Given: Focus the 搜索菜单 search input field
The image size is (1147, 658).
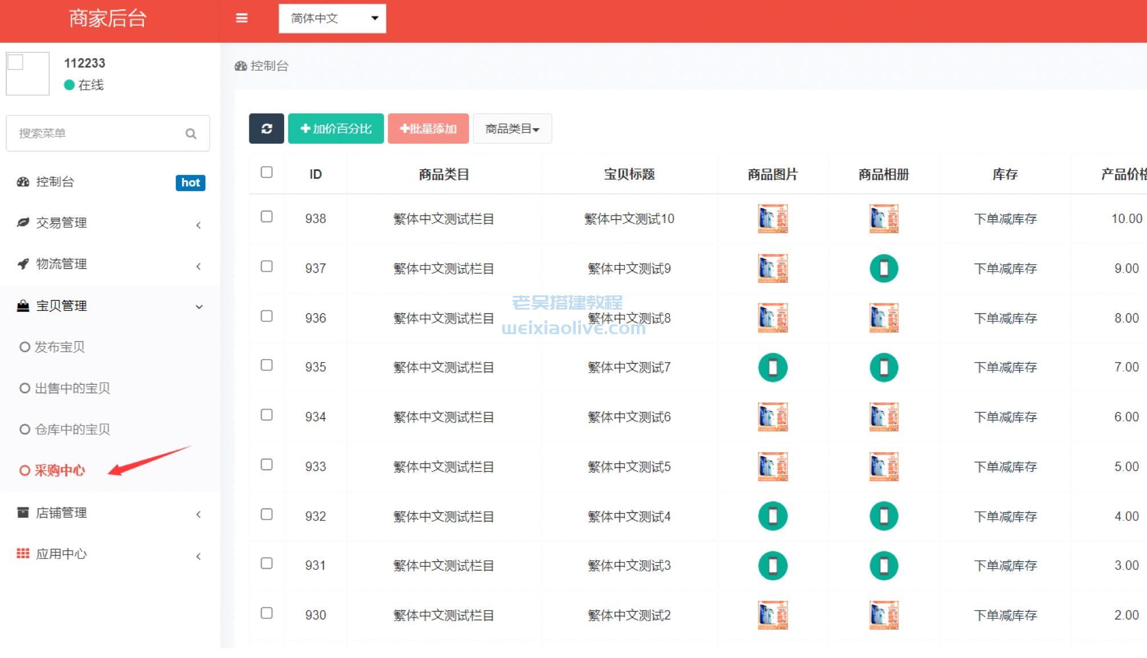Looking at the screenshot, I should click(x=97, y=133).
